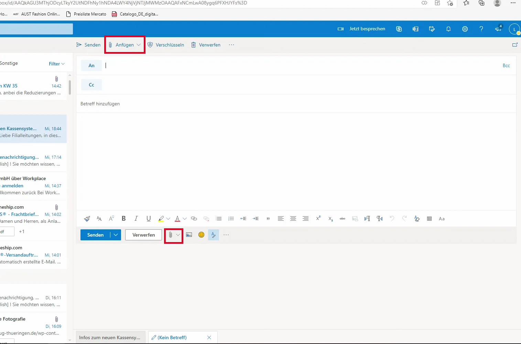Toggle bold formatting

(124, 219)
